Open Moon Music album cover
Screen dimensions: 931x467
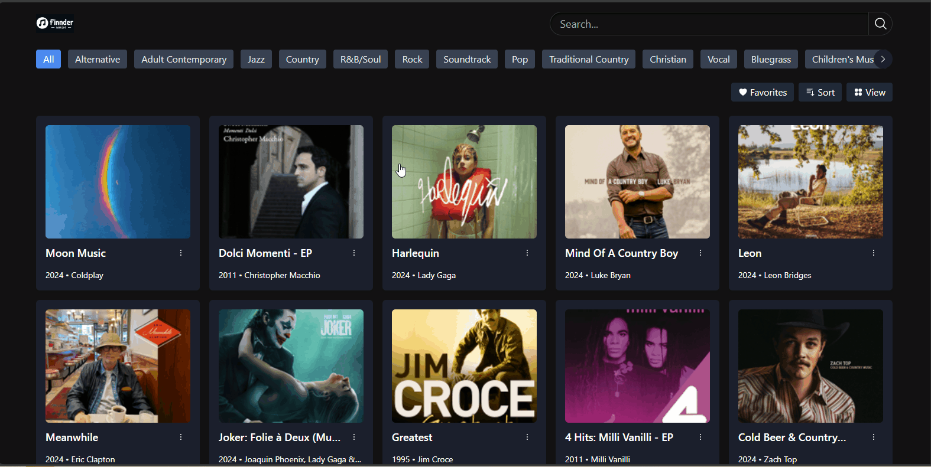[118, 182]
